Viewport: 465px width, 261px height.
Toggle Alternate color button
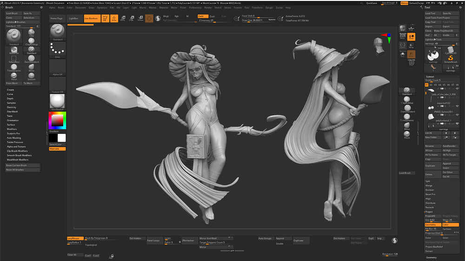click(x=57, y=149)
